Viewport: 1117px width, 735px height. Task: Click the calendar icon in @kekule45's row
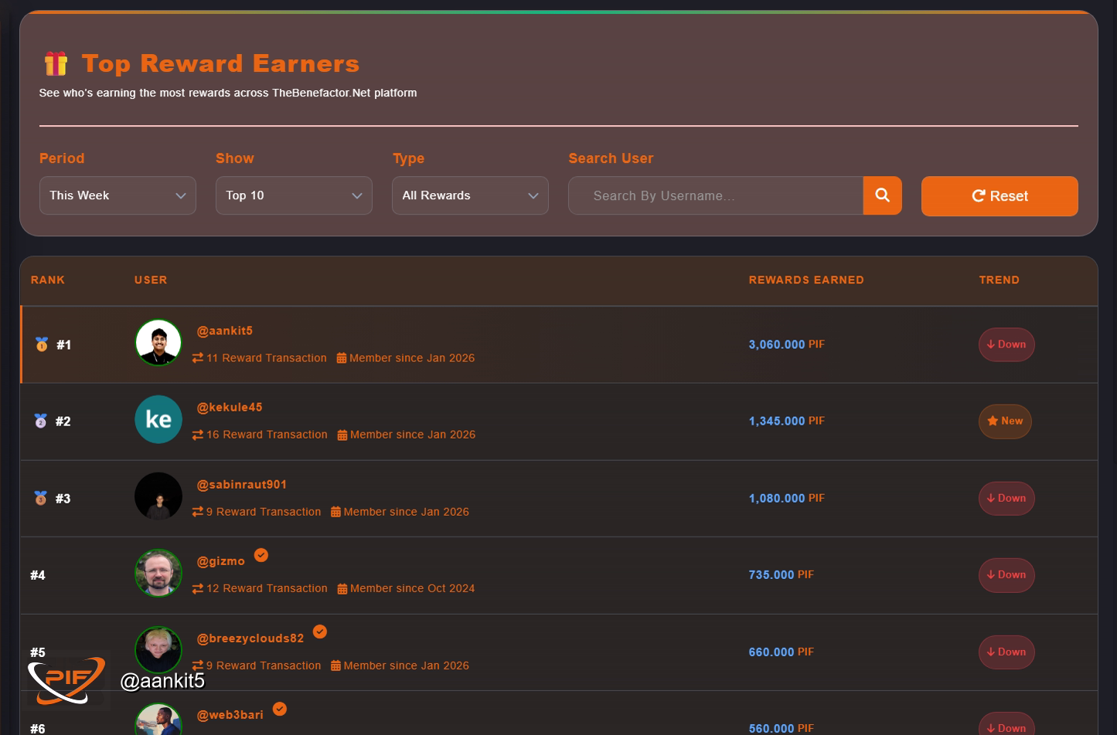tap(342, 435)
